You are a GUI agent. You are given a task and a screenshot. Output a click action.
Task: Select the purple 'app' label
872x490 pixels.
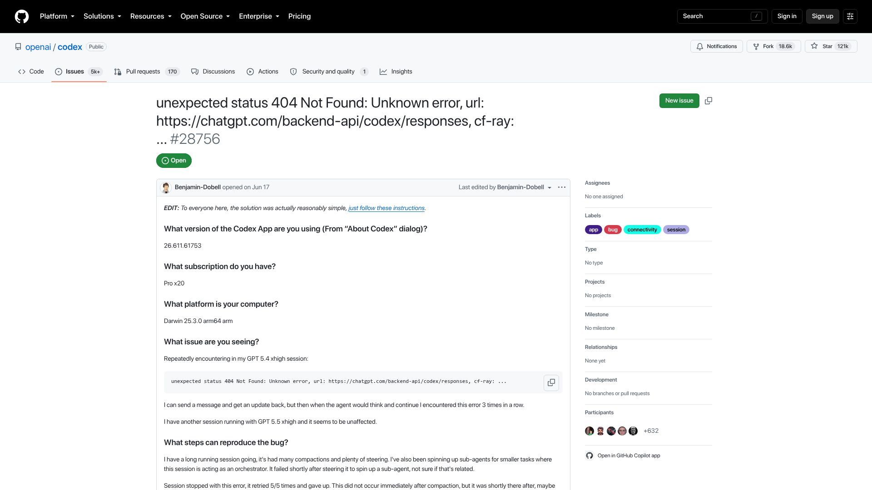click(593, 230)
